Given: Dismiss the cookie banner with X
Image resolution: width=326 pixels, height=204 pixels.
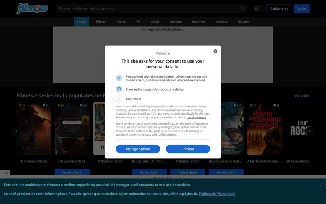Looking at the screenshot, I should [320, 185].
